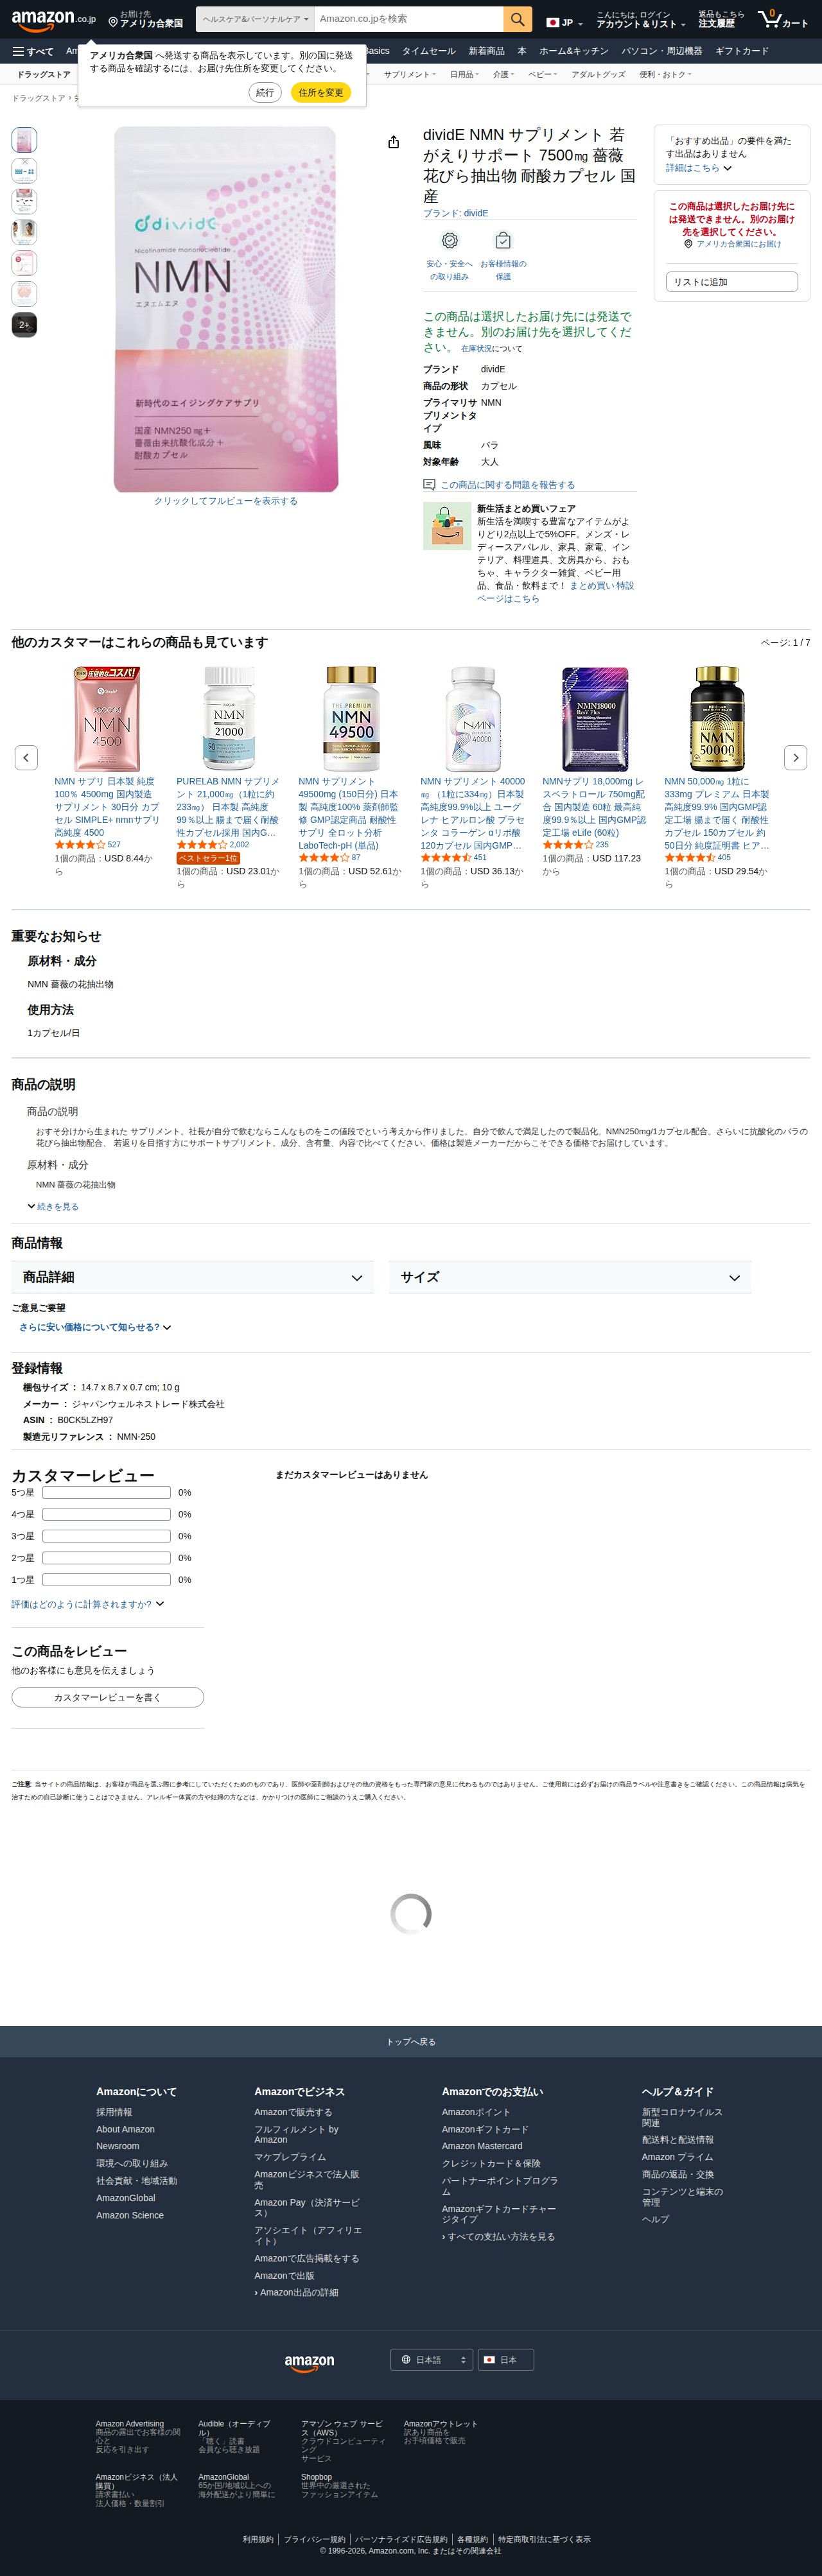Open the About Amazon footer link
Screen dimensions: 822x2576
click(125, 2129)
